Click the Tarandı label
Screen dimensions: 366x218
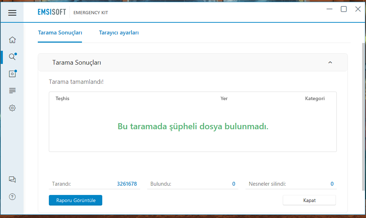61,184
